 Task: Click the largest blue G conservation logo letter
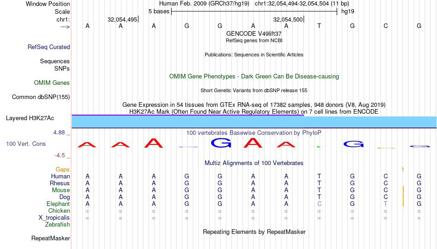coord(221,143)
